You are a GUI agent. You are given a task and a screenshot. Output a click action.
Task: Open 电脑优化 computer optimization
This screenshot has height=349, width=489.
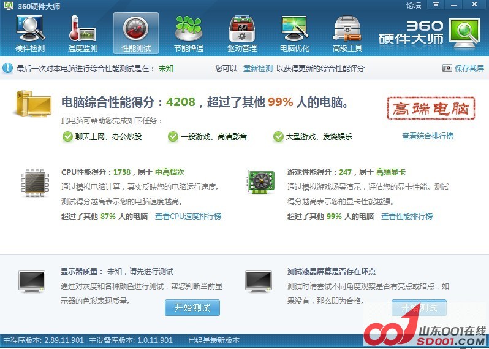click(x=295, y=34)
